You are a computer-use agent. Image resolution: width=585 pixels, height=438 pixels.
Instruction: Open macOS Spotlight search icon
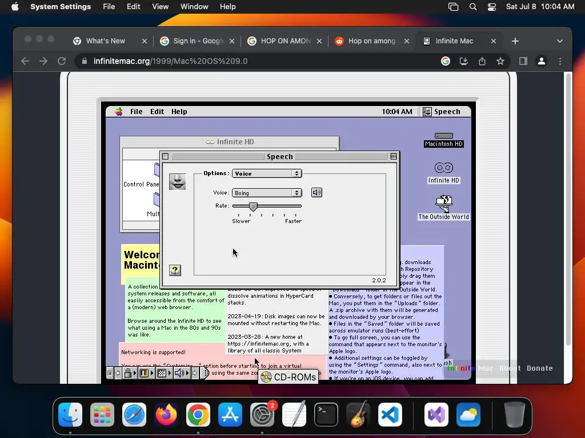coord(472,7)
